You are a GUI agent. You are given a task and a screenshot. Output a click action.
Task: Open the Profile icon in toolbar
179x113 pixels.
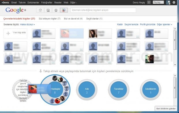[x=56, y=10]
